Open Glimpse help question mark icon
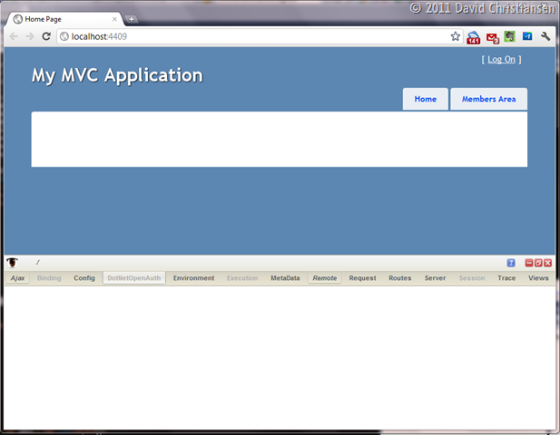Viewport: 560px width, 435px height. [511, 263]
